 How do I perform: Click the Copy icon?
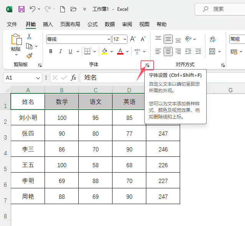[x=29, y=46]
